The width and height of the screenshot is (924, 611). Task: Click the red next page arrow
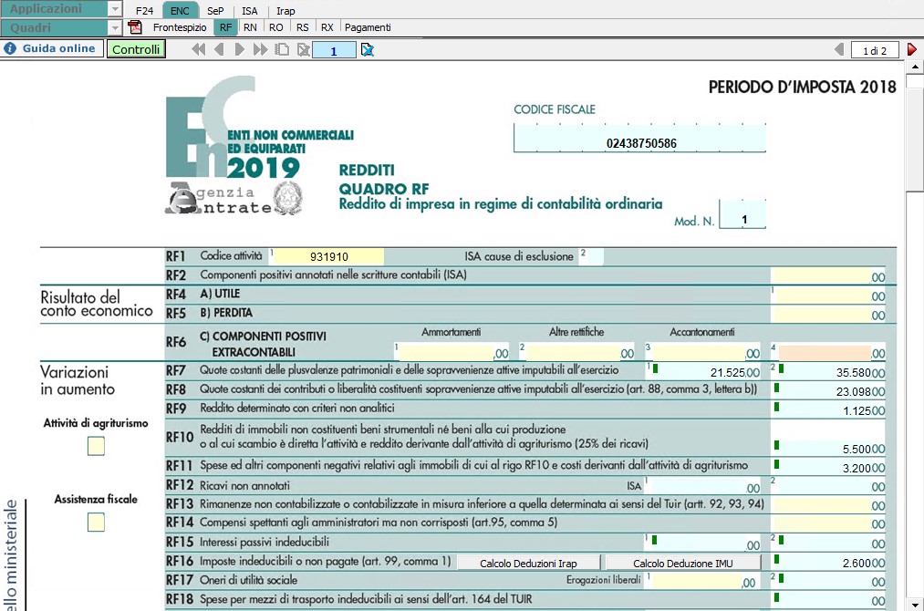coord(912,50)
